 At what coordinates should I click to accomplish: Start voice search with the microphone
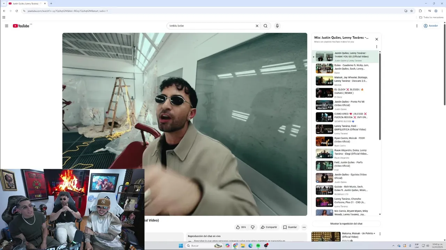point(277,26)
